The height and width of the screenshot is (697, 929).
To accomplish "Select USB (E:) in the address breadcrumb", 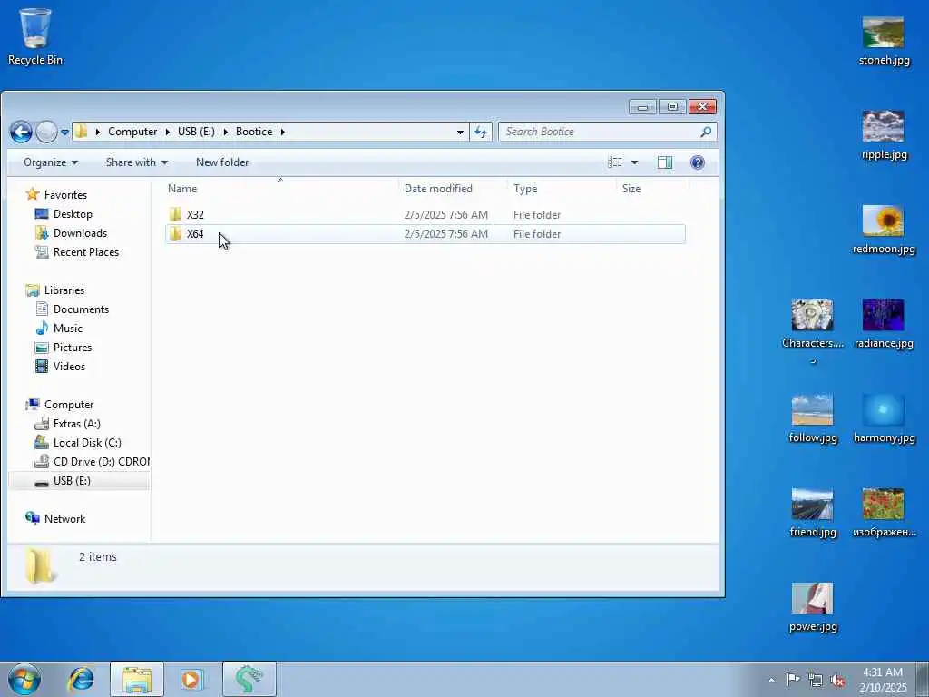I will coord(196,132).
